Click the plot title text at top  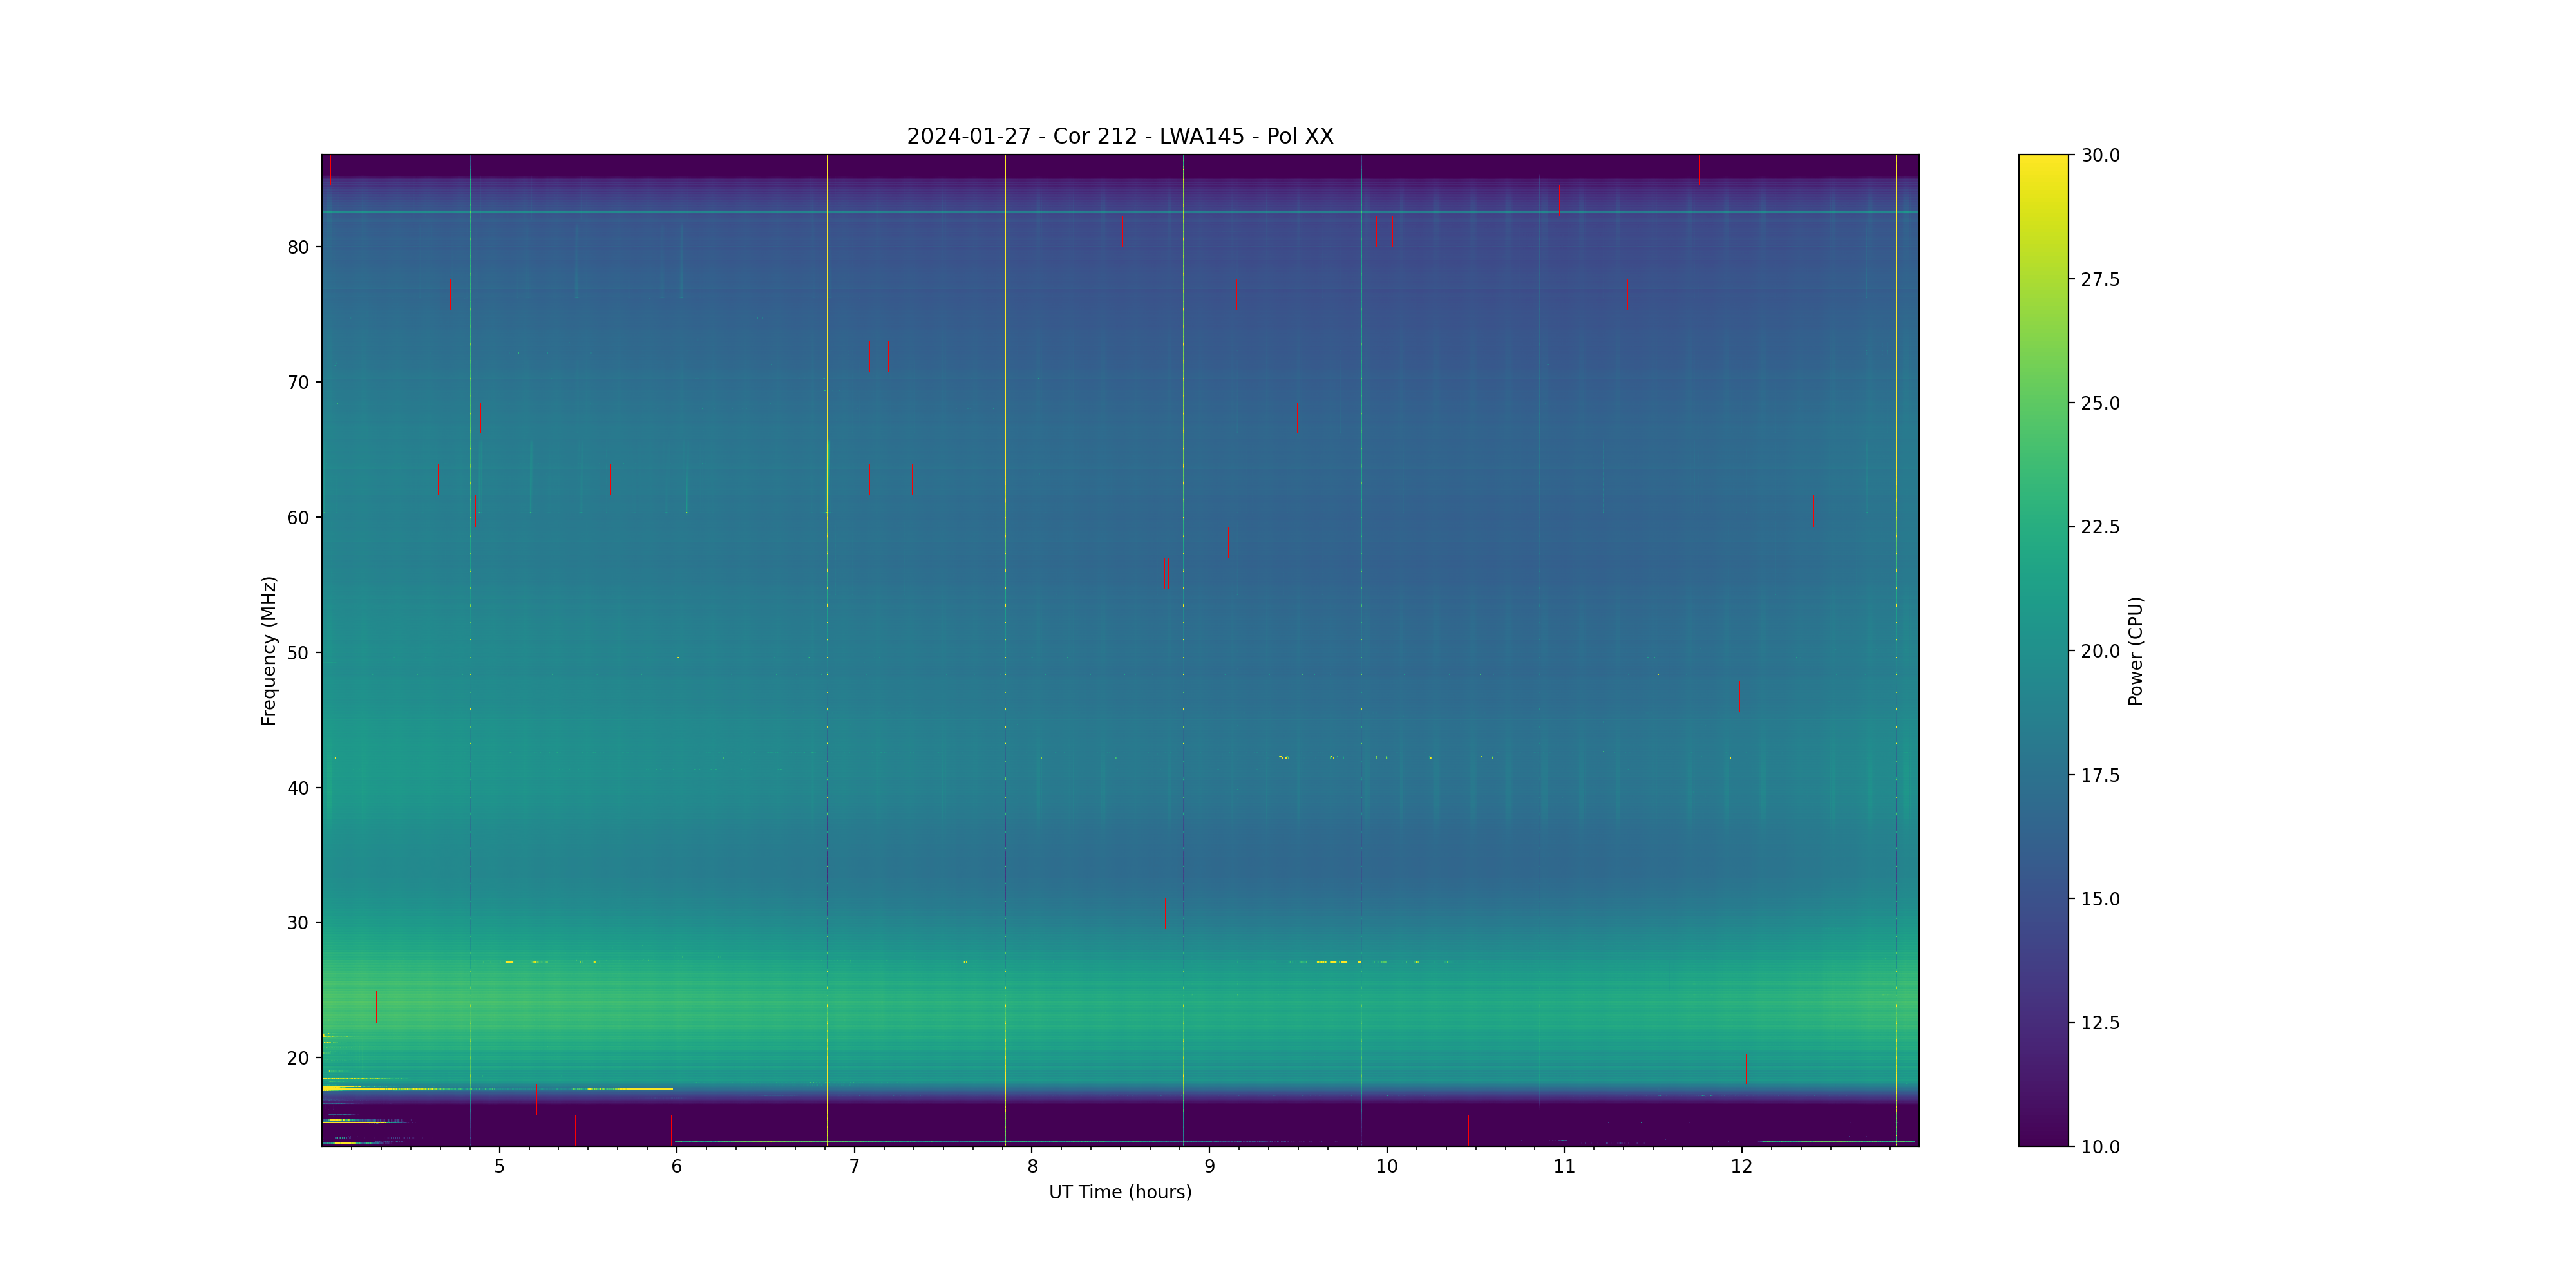[x=1119, y=136]
